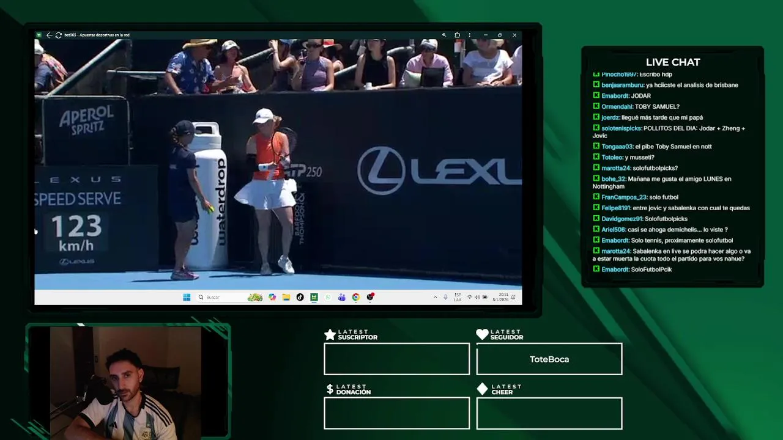Switch the ESP LAA keyboard language

pos(458,297)
